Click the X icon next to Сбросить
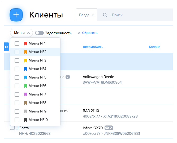Image resolution: width=177 pixels, height=143 pixels. tap(79, 33)
